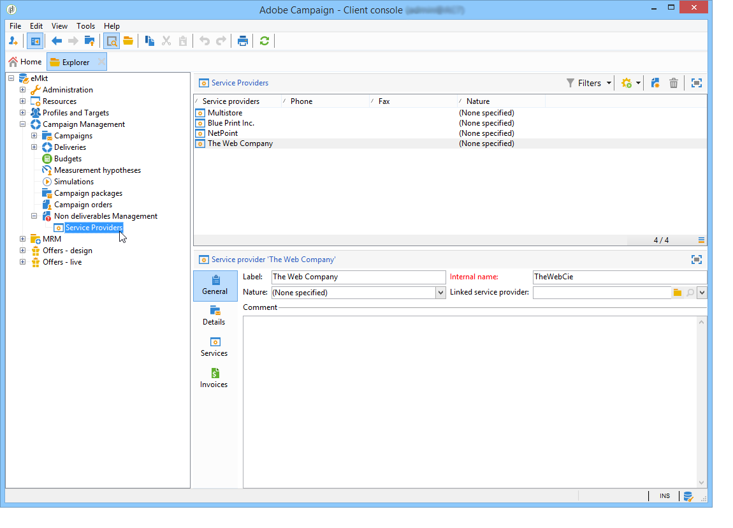
Task: Open Linked service provider dropdown arrow
Action: tap(702, 293)
